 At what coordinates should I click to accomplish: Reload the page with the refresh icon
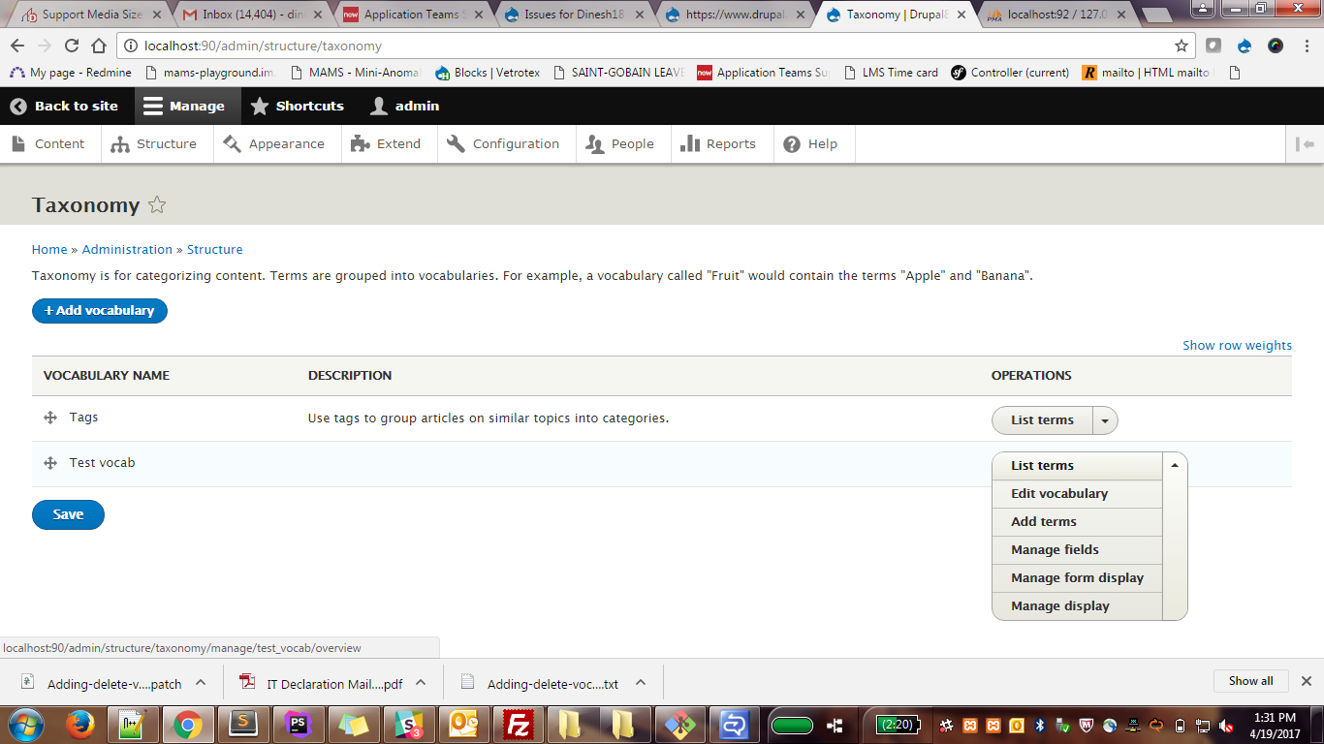click(72, 46)
